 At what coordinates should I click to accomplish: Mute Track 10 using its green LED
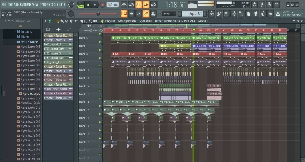click(100, 74)
